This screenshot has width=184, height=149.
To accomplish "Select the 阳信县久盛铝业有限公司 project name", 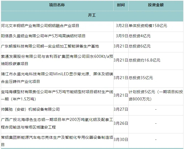I will pos(43,36).
